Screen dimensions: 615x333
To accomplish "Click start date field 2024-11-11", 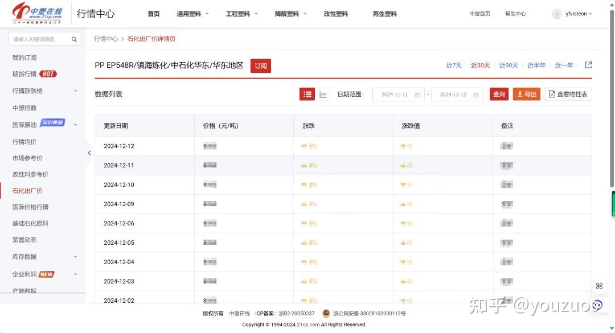I will 399,94.
